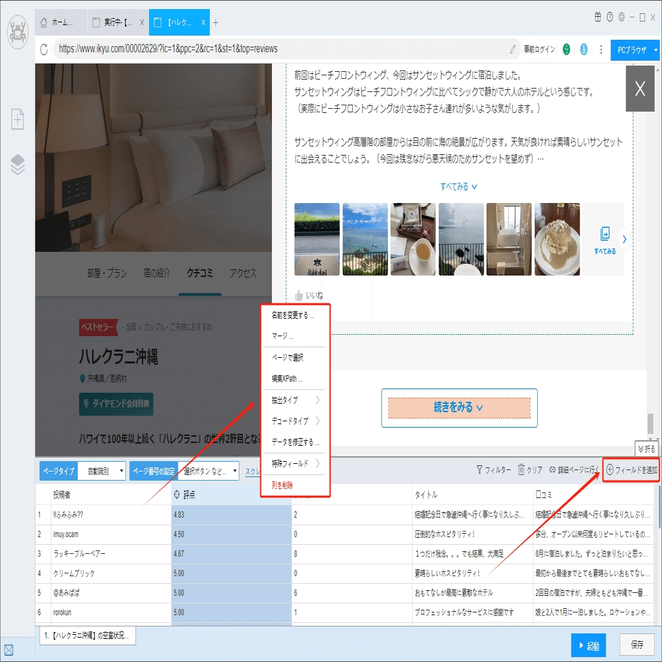Click the フィルター filter button

493,469
